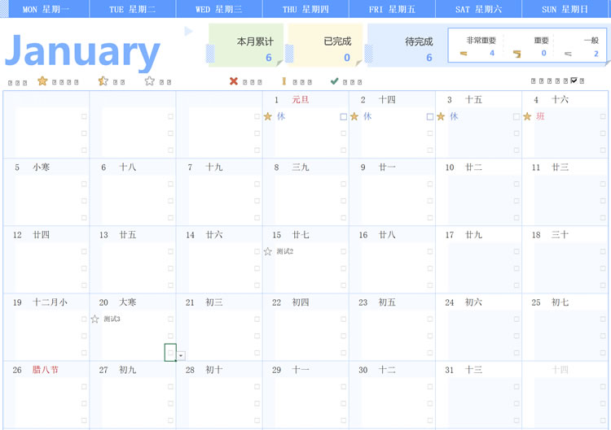Click the MON 星期一 column header
Viewport: 611px width, 430px height.
pos(46,9)
